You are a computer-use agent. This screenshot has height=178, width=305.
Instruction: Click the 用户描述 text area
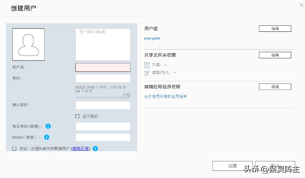(103, 44)
